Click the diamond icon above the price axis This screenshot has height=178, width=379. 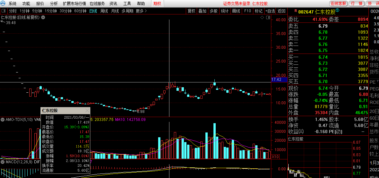(x=262, y=17)
